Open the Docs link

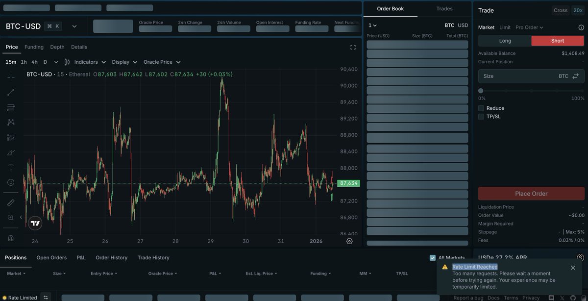point(493,298)
